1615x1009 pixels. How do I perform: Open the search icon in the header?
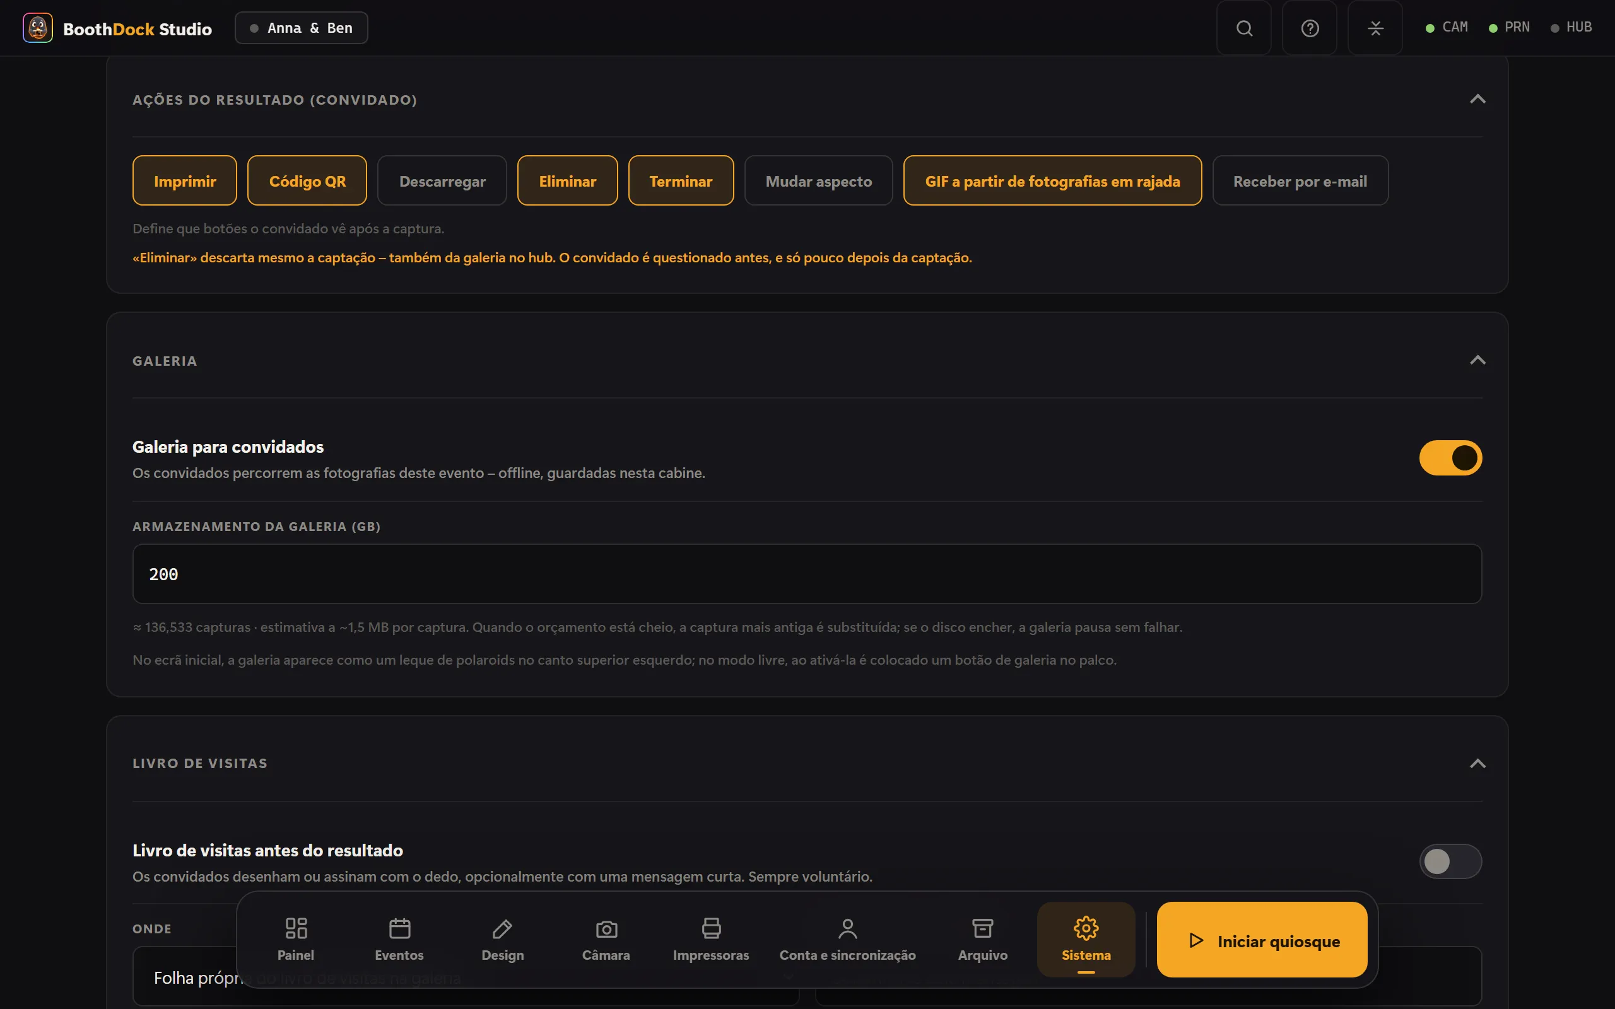(1244, 28)
